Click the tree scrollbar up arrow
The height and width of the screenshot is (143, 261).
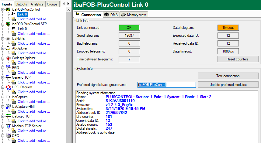click(x=68, y=10)
